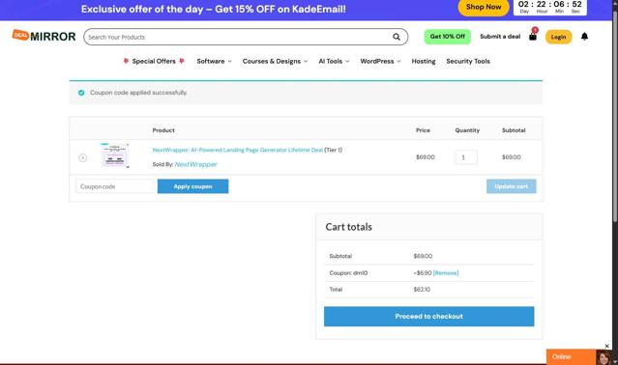
Task: Open the Online chat bar
Action: click(571, 357)
